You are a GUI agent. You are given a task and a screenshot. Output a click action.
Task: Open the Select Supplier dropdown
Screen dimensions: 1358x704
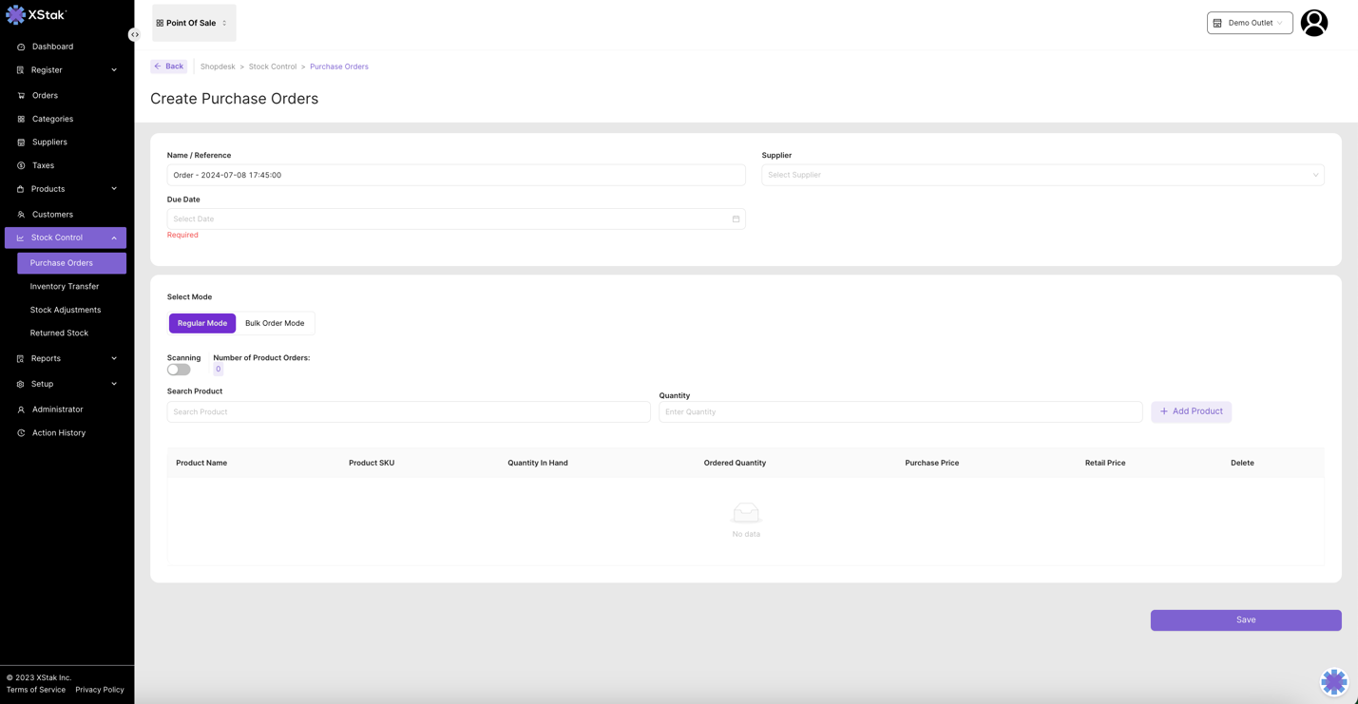pos(1042,175)
